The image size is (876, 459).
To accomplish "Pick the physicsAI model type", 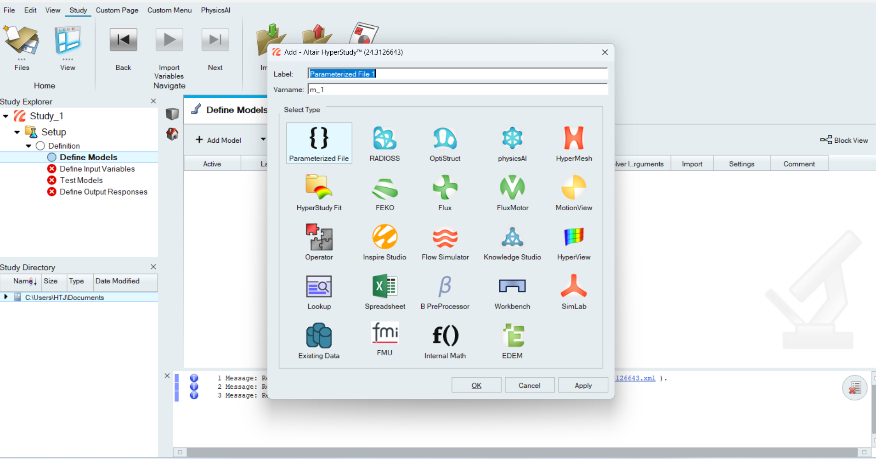I will 512,142.
